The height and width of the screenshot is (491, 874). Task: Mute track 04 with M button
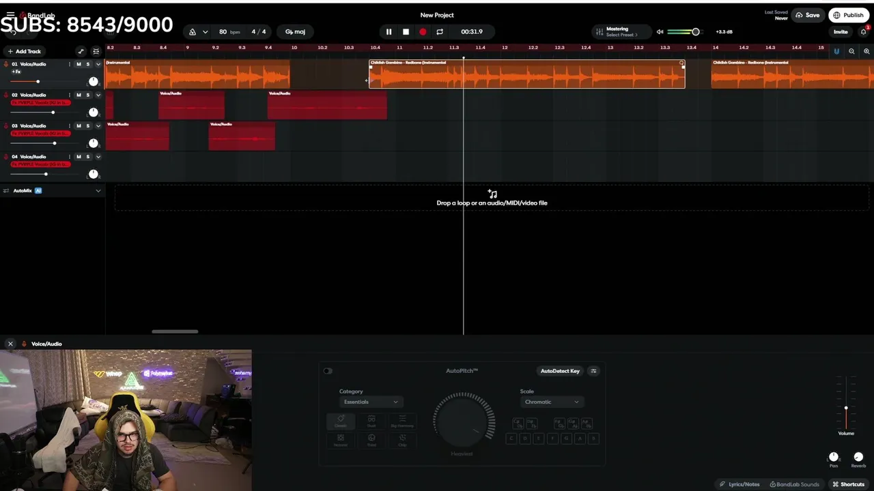point(79,156)
